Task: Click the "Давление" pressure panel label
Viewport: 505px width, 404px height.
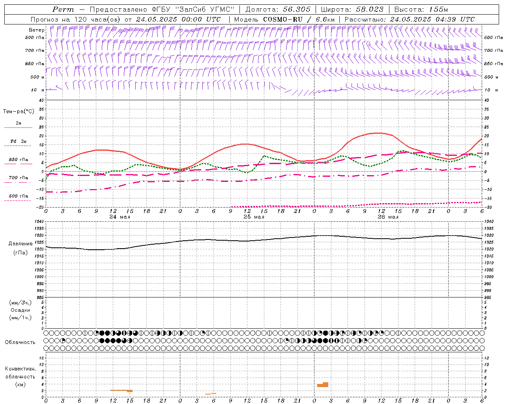Action: (21, 243)
